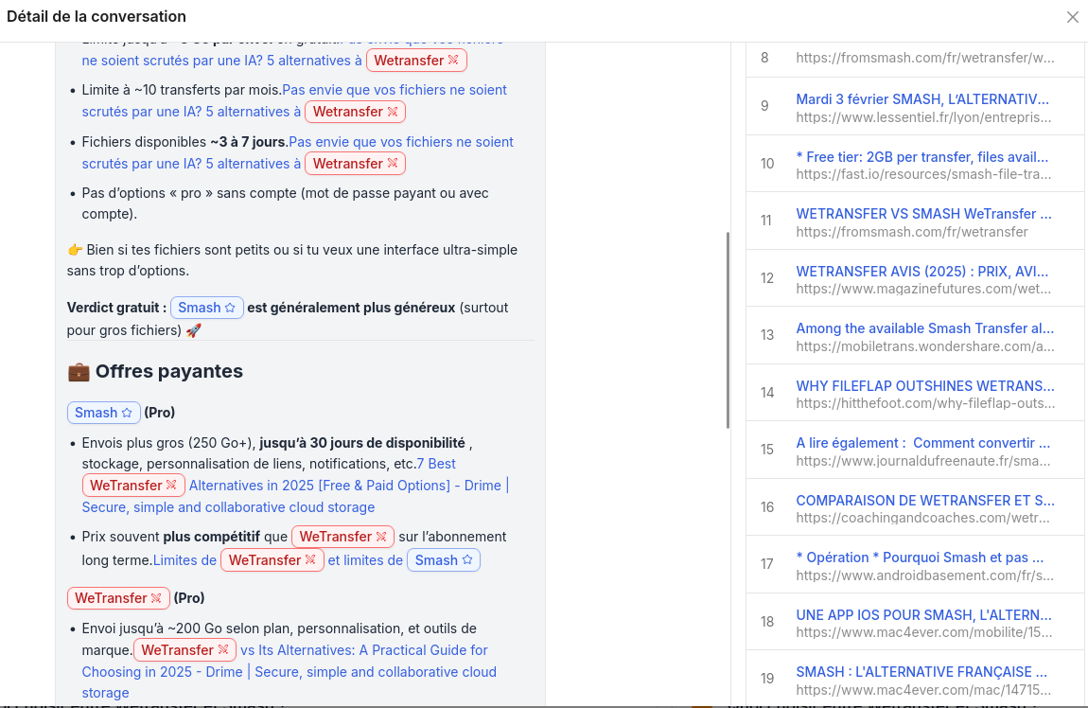Viewport: 1088px width, 708px height.
Task: Open source 10 '* Free tier: 2GB per transfer'
Action: coord(922,157)
